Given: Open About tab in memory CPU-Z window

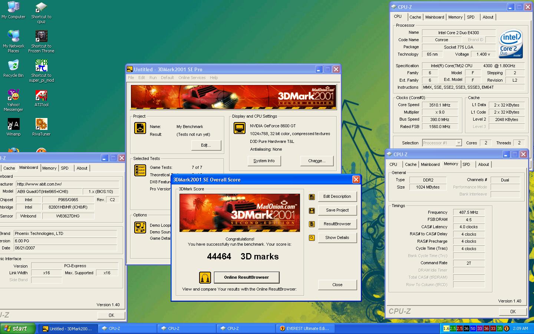Looking at the screenshot, I should coord(484,164).
